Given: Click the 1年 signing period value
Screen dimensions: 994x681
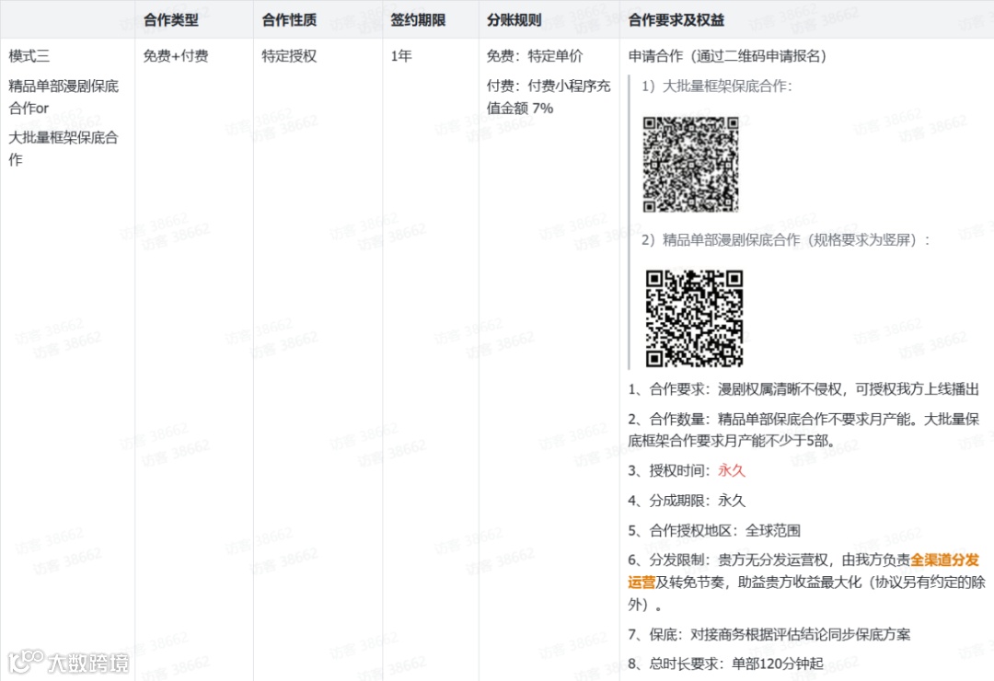Looking at the screenshot, I should [x=399, y=56].
